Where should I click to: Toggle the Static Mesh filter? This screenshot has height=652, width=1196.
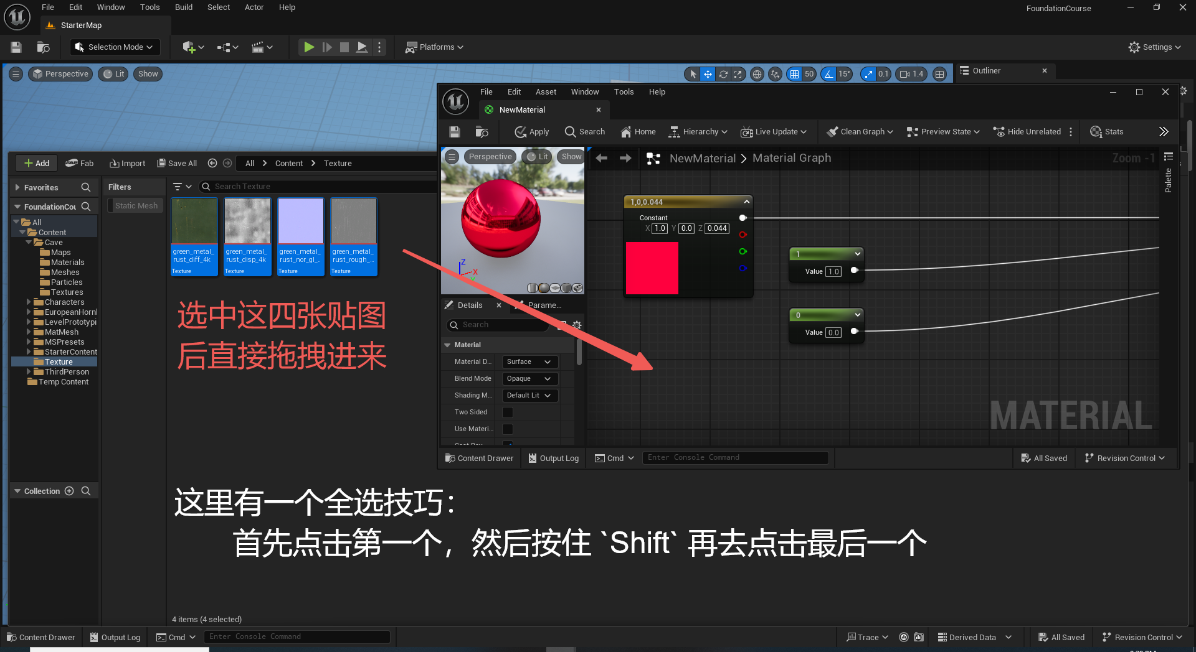[x=136, y=206]
